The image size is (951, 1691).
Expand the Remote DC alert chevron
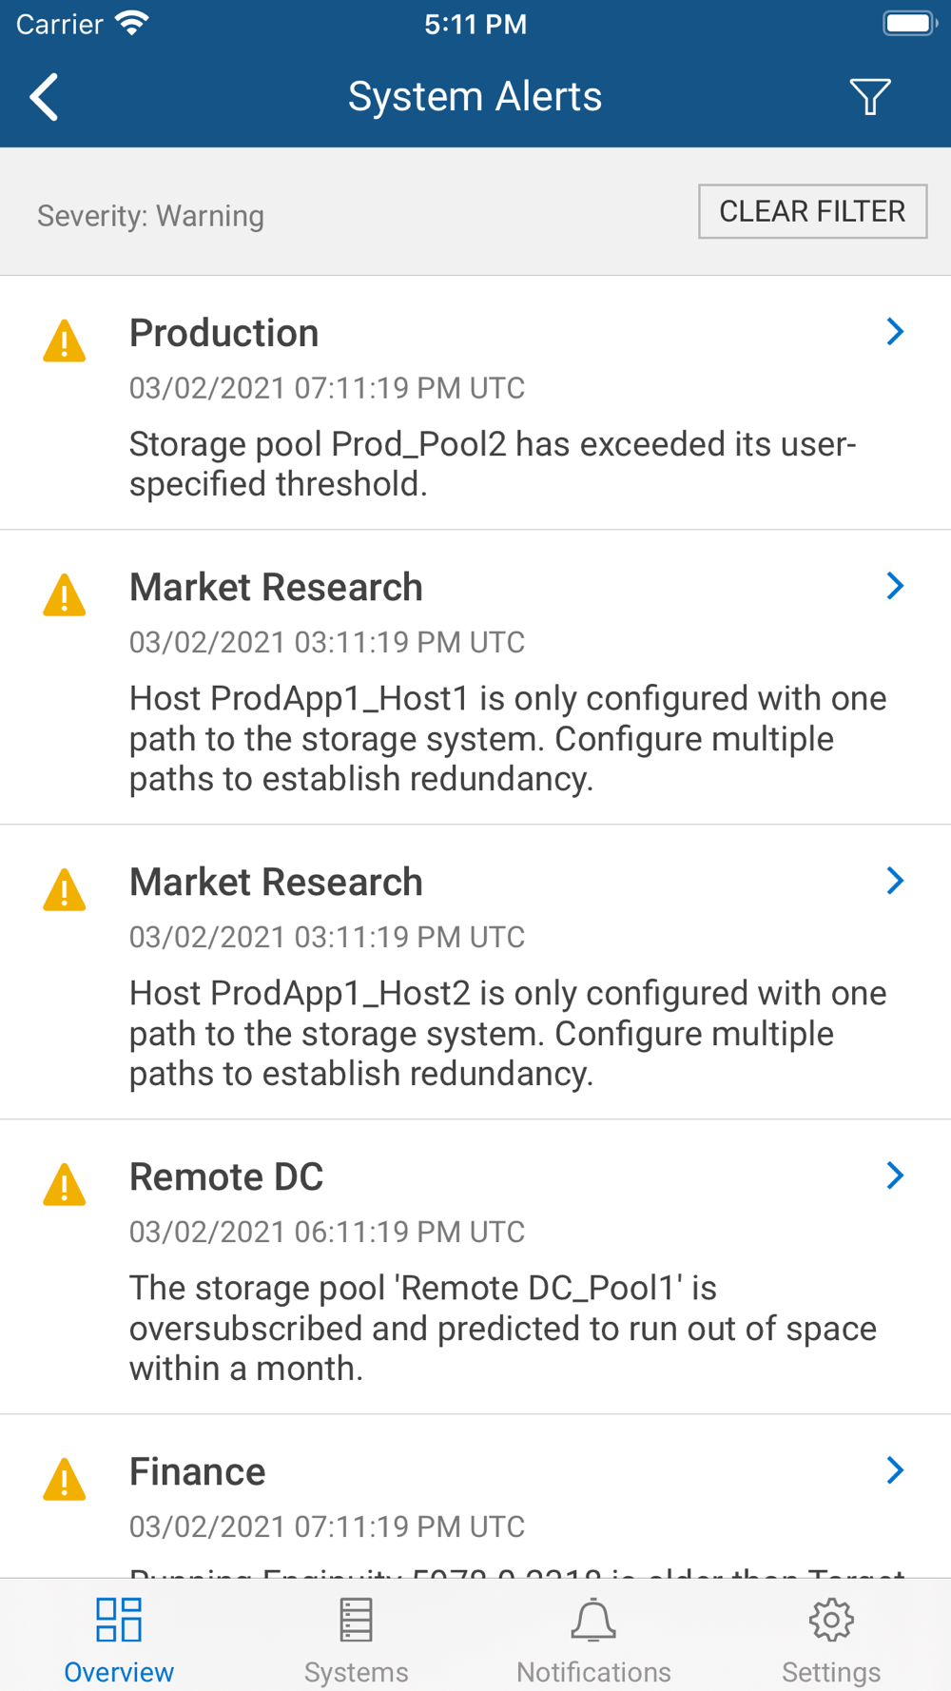click(894, 1176)
